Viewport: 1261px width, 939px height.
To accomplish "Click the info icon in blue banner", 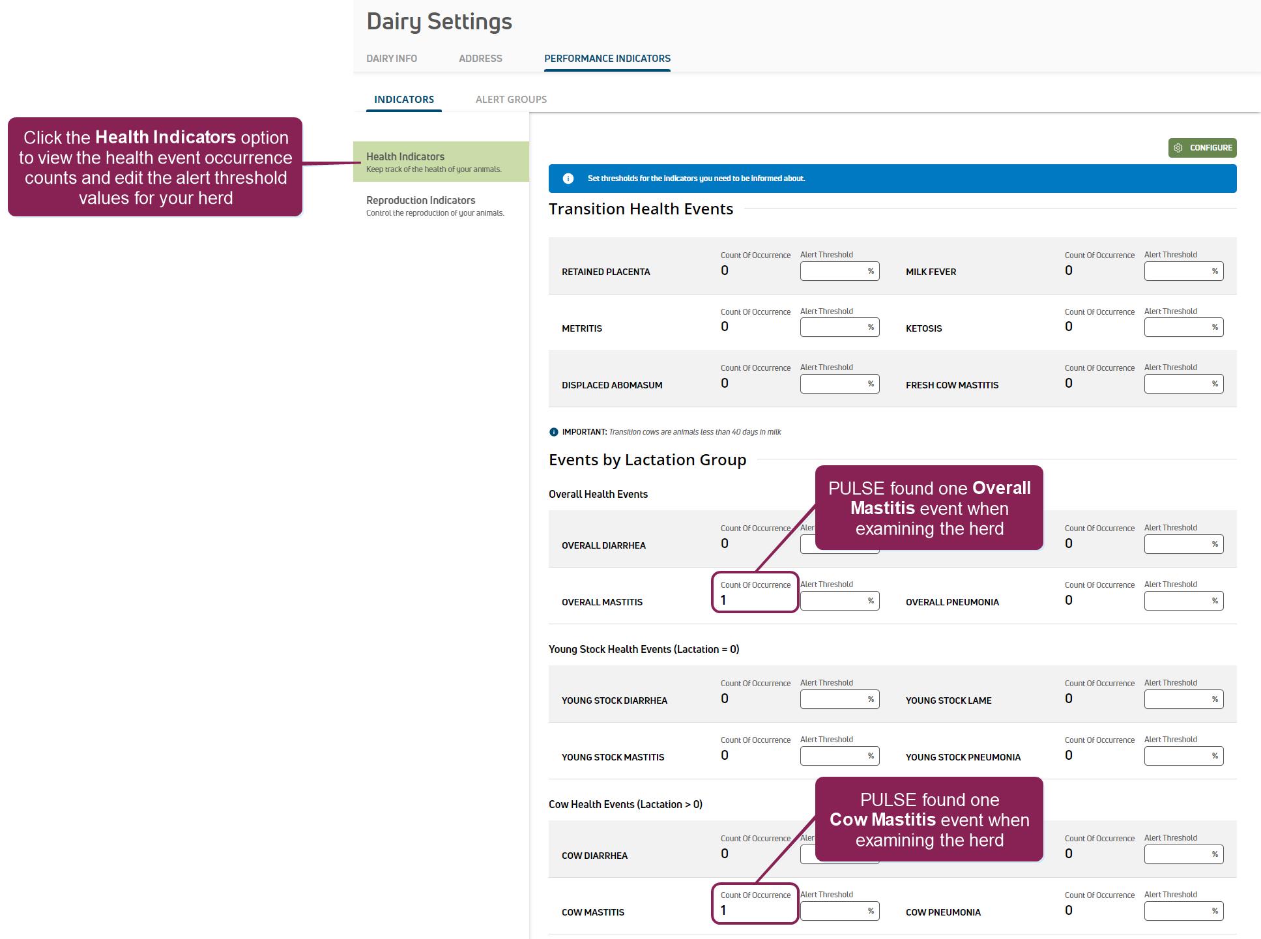I will coord(568,179).
